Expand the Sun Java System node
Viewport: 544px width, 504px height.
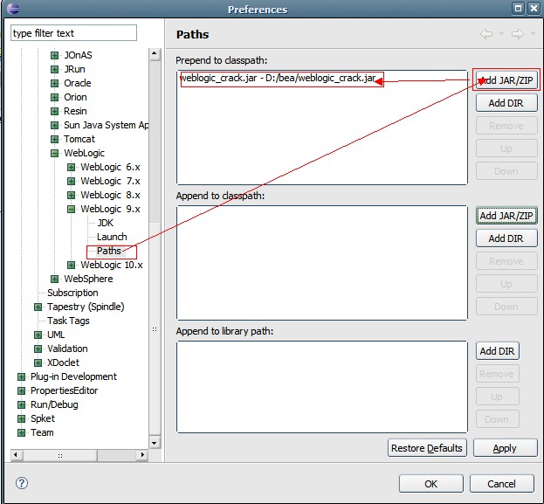(54, 125)
